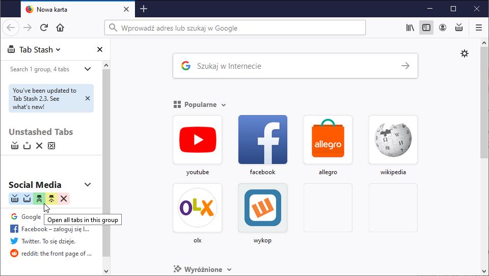Click the Szukaj w Internecie search box
This screenshot has width=489, height=276.
click(x=295, y=66)
